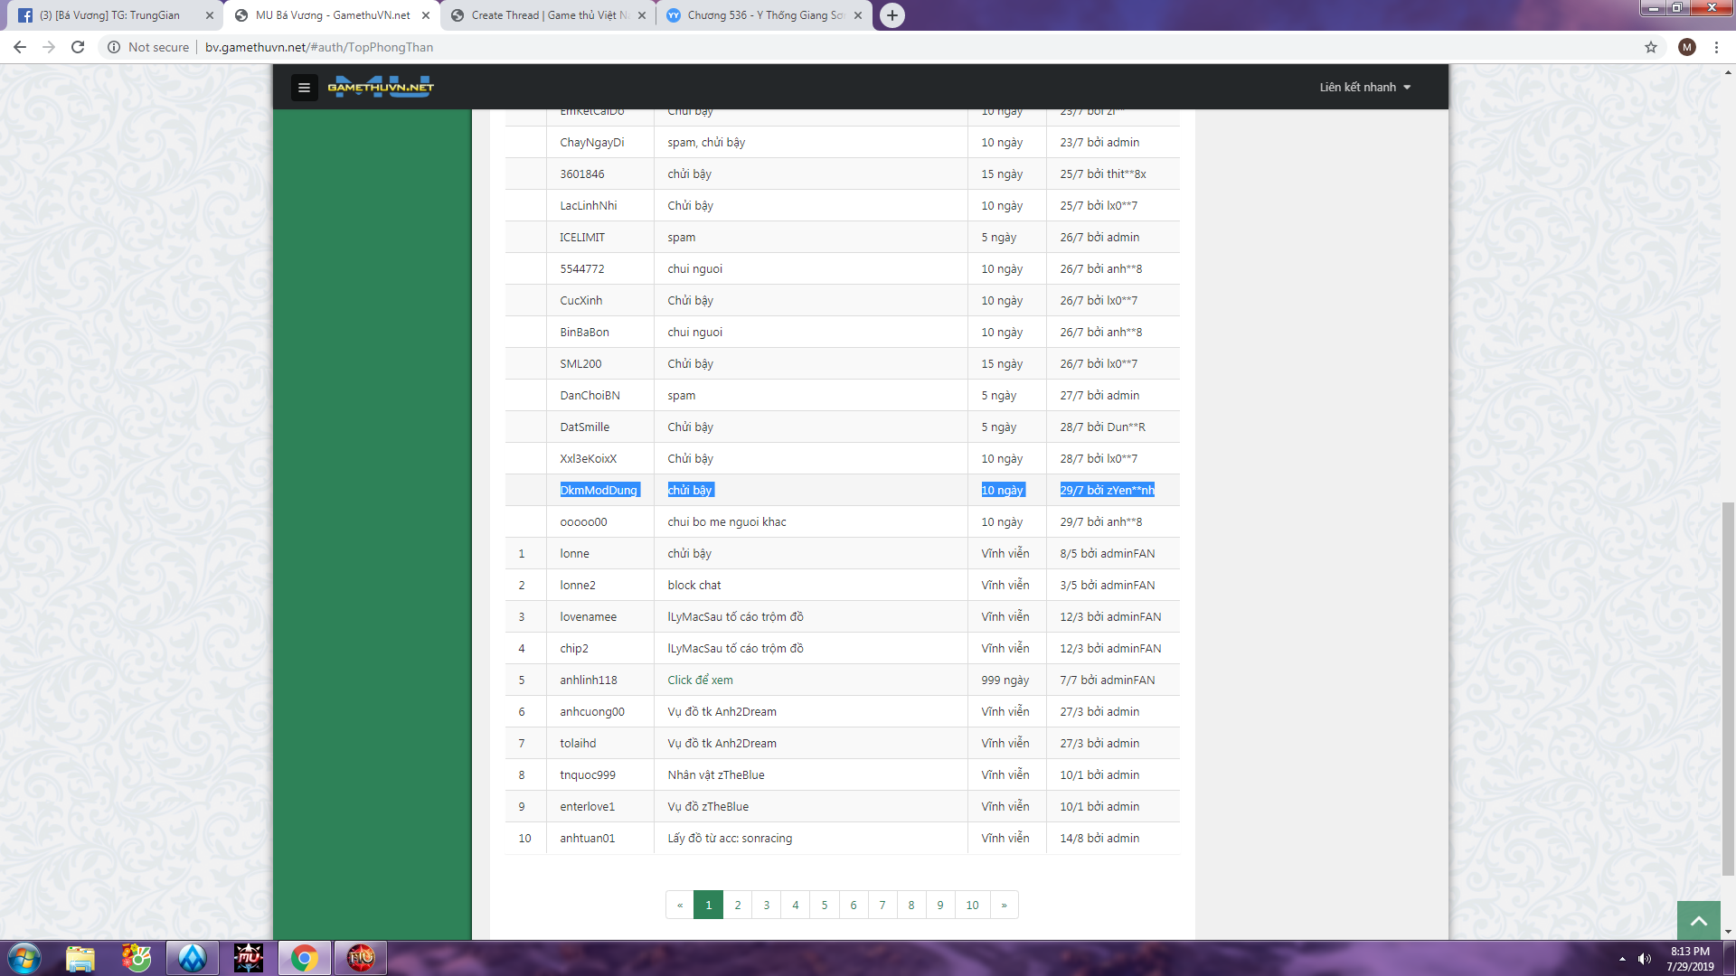Reload the page with refresh icon
Screen dimensions: 1736x976
point(78,47)
